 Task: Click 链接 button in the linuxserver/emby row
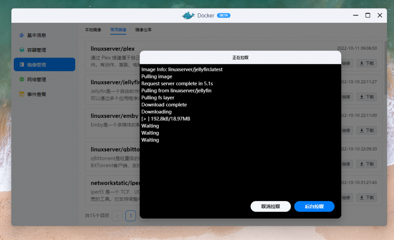347,130
